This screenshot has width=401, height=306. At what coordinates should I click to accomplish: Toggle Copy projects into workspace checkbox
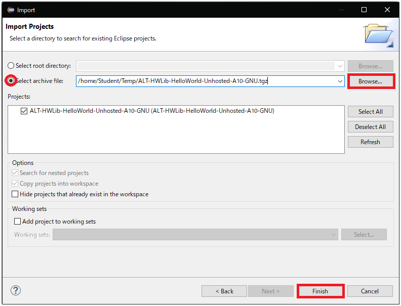[x=15, y=184]
